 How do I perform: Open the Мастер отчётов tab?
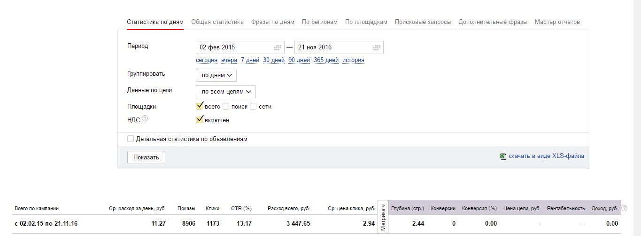pos(557,22)
